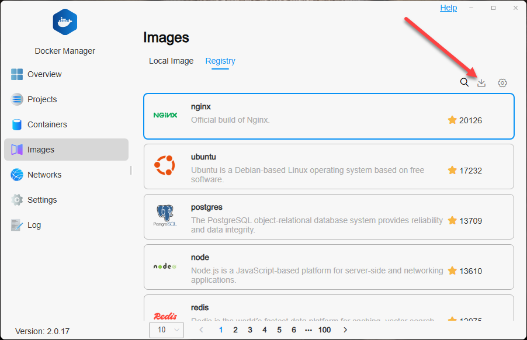Click the Docker whale logo
527x340 pixels.
[x=64, y=22]
